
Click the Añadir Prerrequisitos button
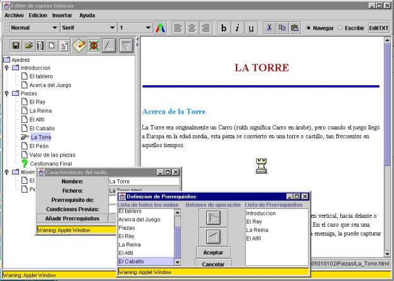72,218
